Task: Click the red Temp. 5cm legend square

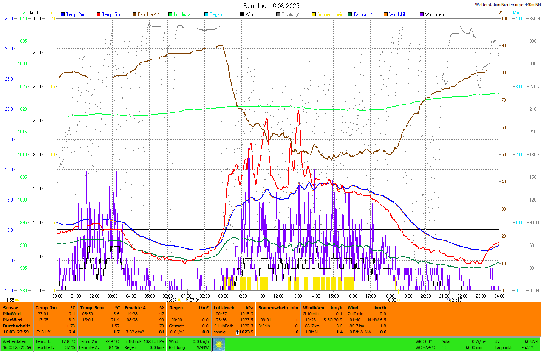Action: pyautogui.click(x=99, y=14)
